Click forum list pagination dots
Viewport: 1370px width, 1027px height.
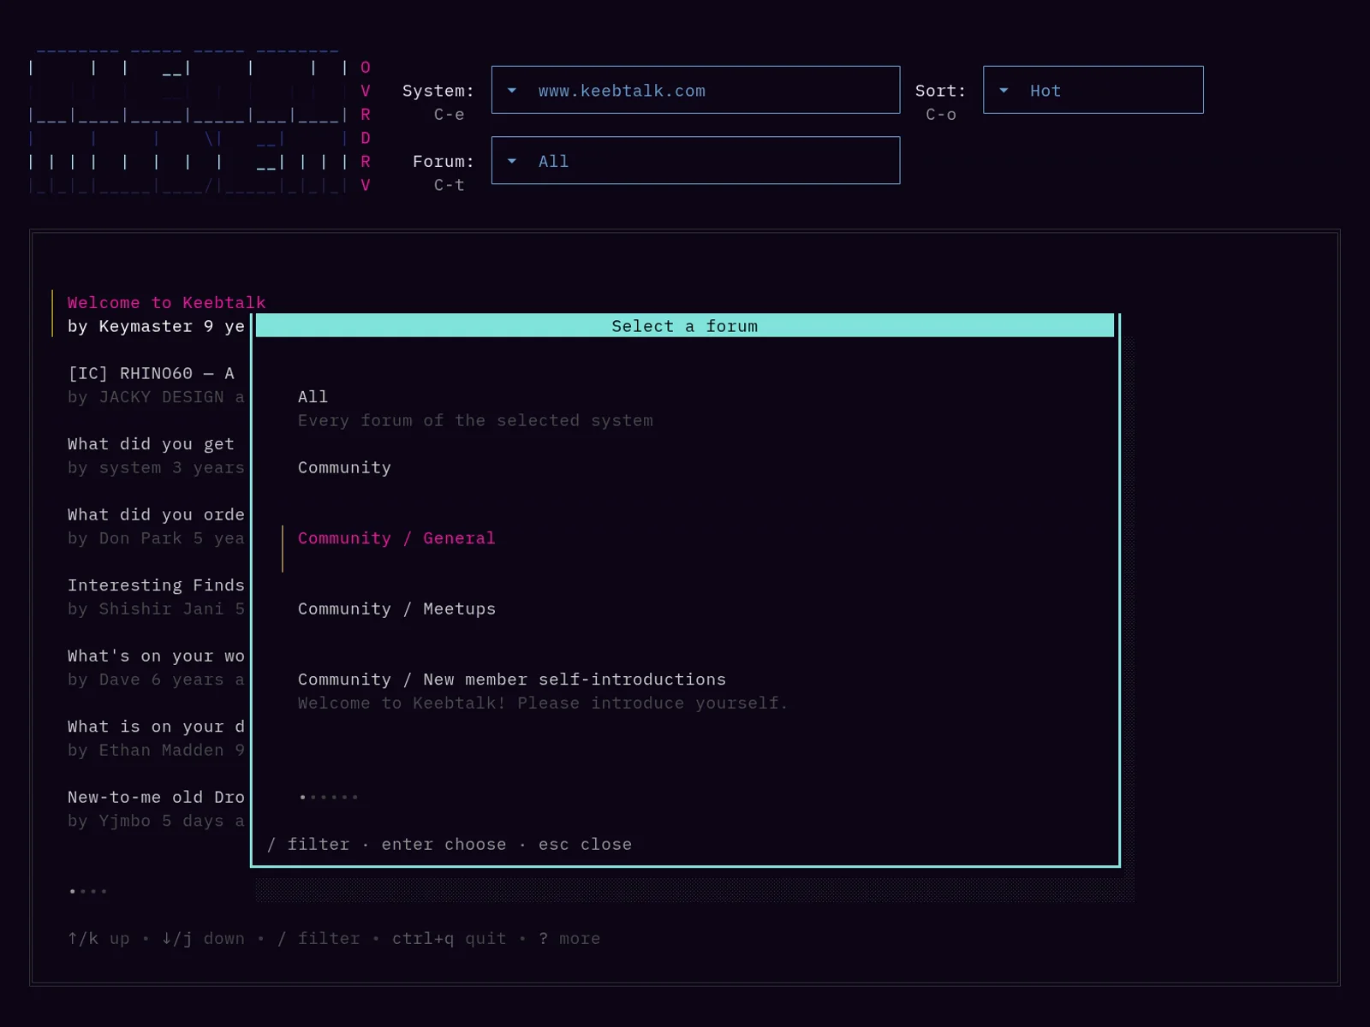[328, 798]
